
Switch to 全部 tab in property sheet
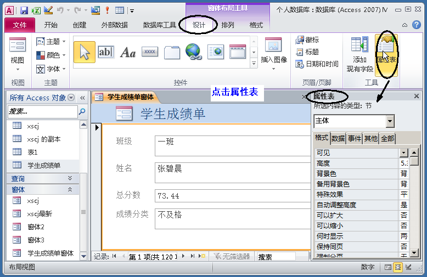pos(387,138)
